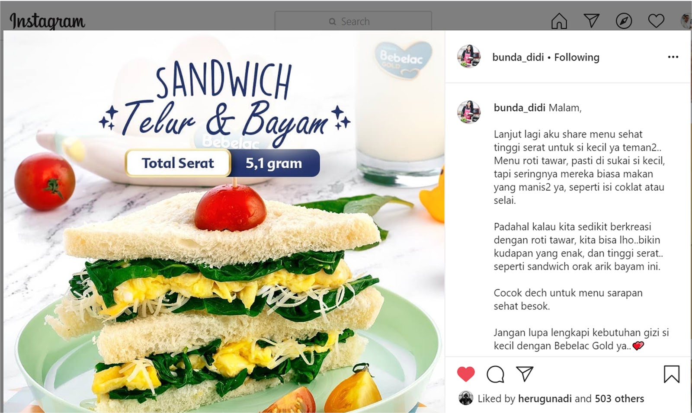The width and height of the screenshot is (692, 413).
Task: Unlike the post with red heart
Action: (x=466, y=374)
